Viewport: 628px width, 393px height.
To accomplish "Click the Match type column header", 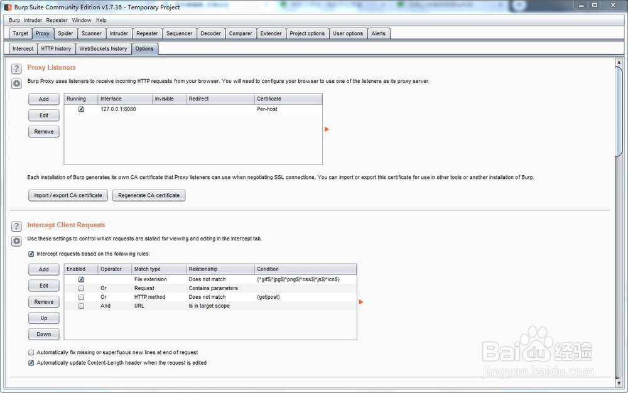I will click(x=159, y=269).
